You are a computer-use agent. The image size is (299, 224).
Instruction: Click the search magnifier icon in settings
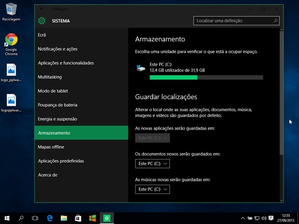tap(276, 21)
